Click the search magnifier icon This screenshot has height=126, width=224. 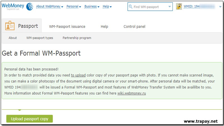[130, 7]
